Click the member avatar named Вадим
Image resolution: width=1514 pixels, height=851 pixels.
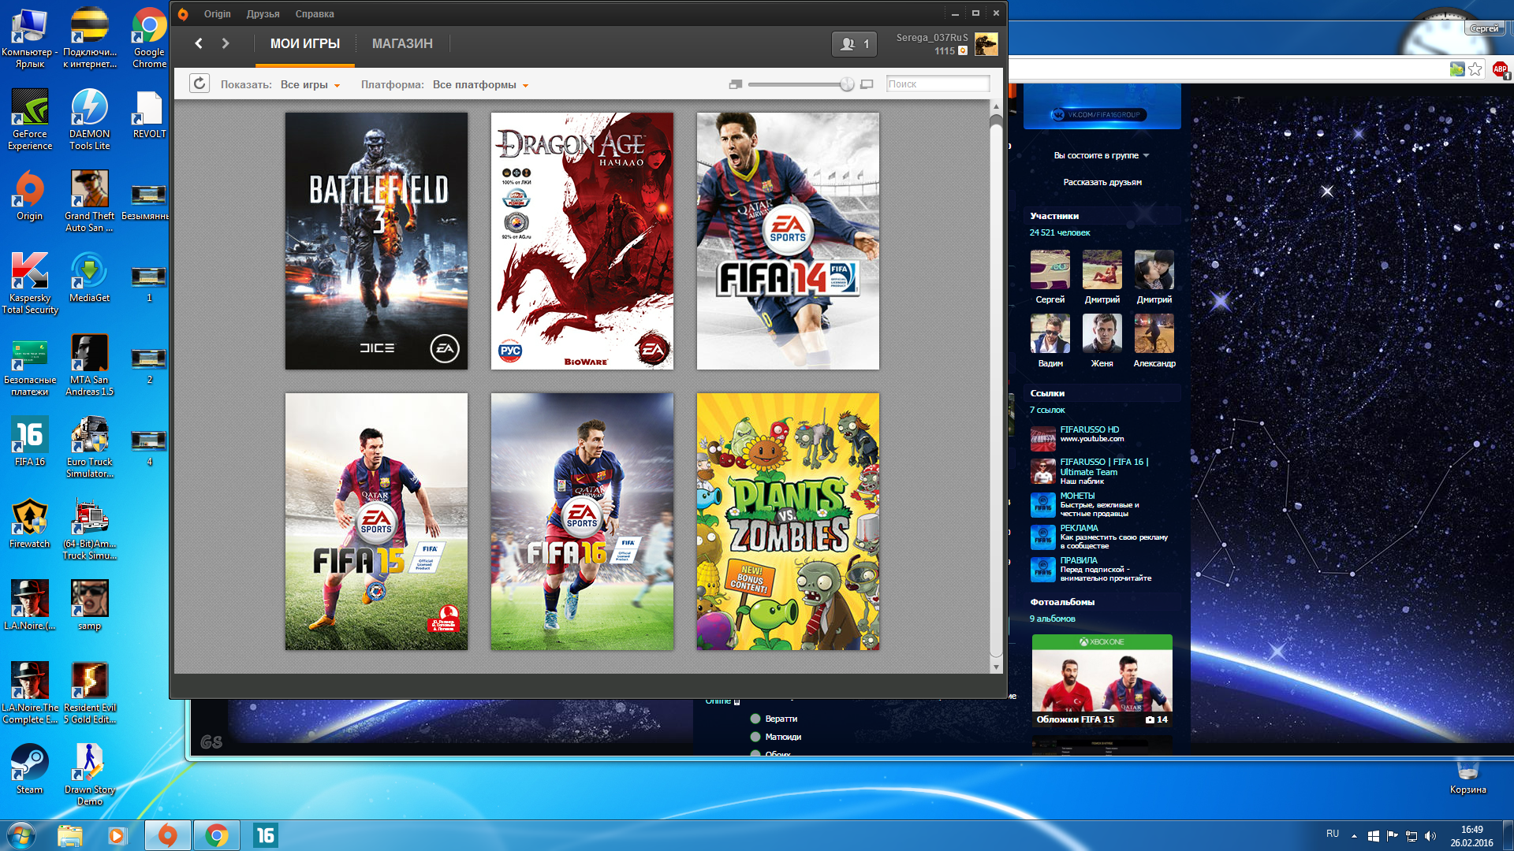1050,333
